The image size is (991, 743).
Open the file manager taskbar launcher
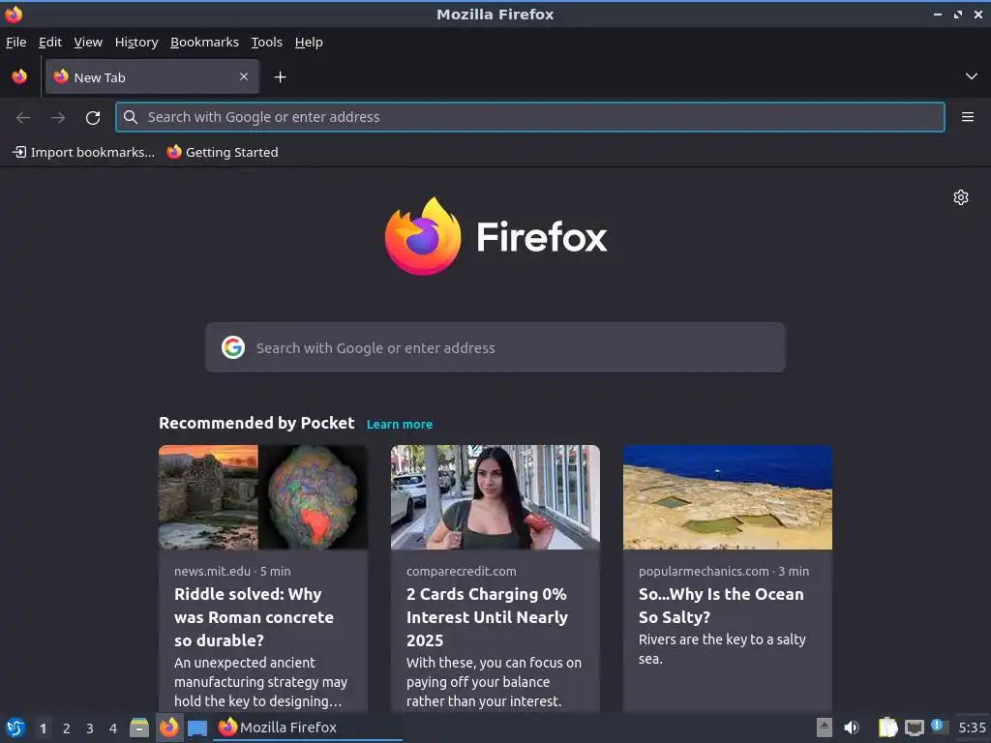(139, 728)
